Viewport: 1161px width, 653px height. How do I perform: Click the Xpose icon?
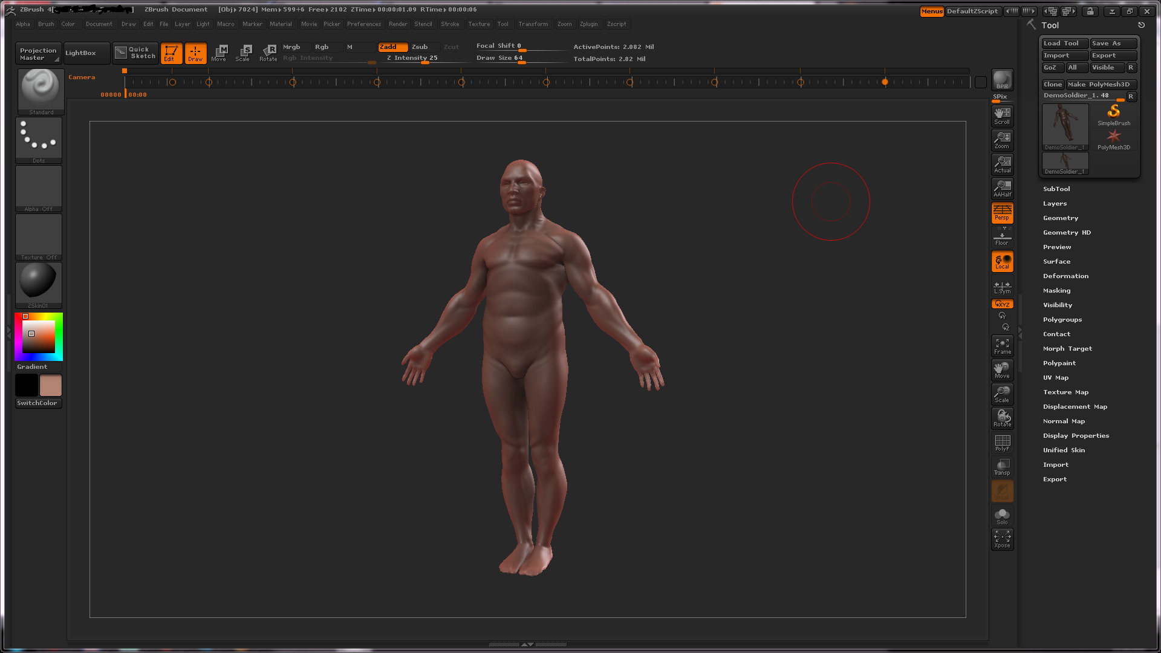coord(1002,539)
